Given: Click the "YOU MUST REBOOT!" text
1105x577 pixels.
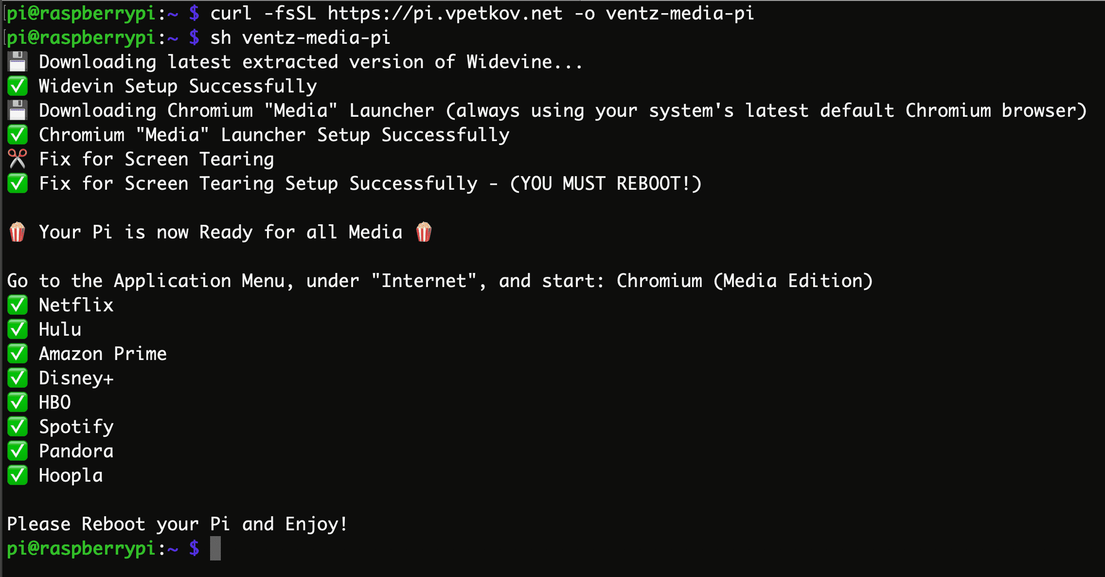Looking at the screenshot, I should pyautogui.click(x=606, y=183).
